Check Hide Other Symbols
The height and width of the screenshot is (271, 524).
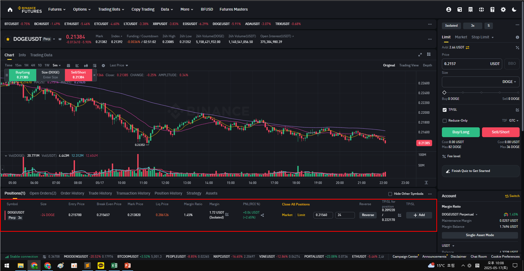(390, 194)
